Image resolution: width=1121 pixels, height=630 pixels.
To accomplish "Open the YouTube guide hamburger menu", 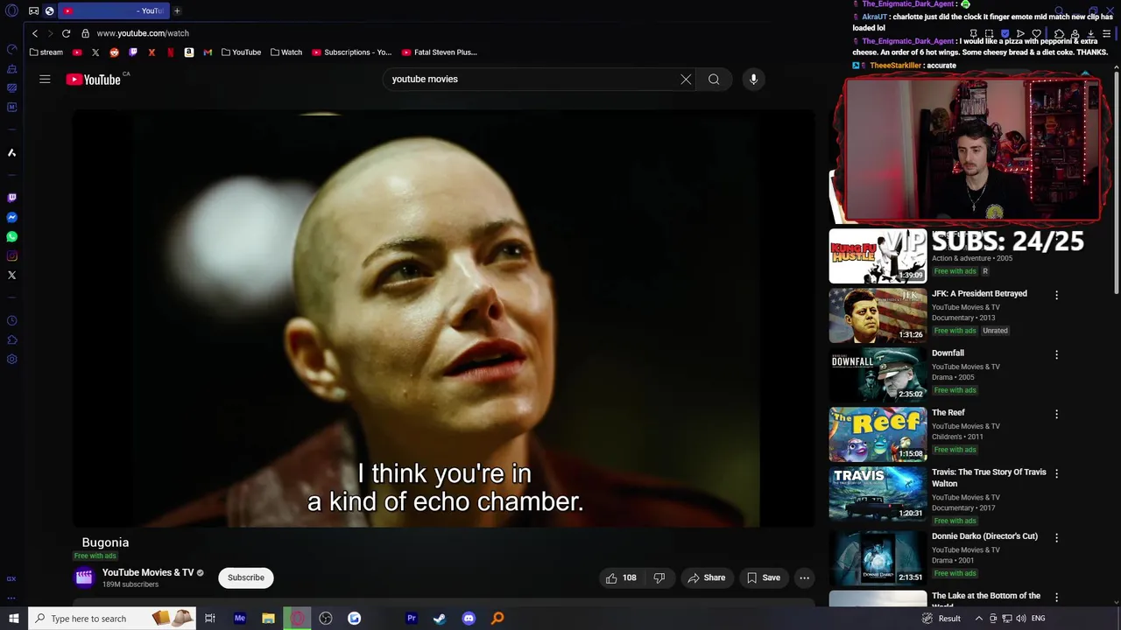I will pos(45,79).
